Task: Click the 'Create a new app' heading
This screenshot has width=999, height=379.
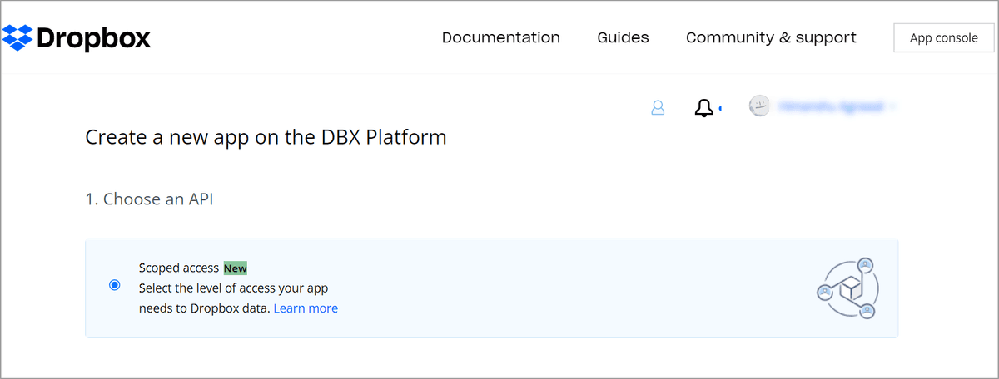Action: pyautogui.click(x=266, y=137)
